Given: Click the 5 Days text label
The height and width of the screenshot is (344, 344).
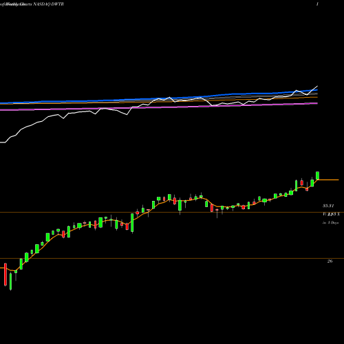Looking at the screenshot, I should (x=333, y=222).
